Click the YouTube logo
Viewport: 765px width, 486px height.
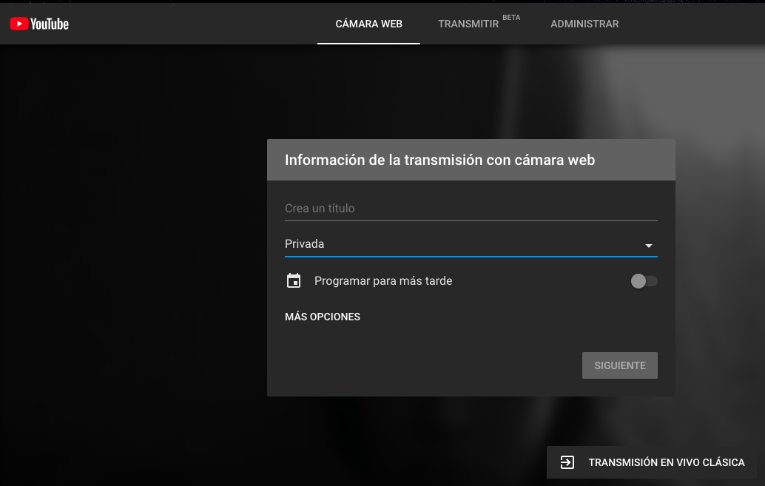[39, 24]
